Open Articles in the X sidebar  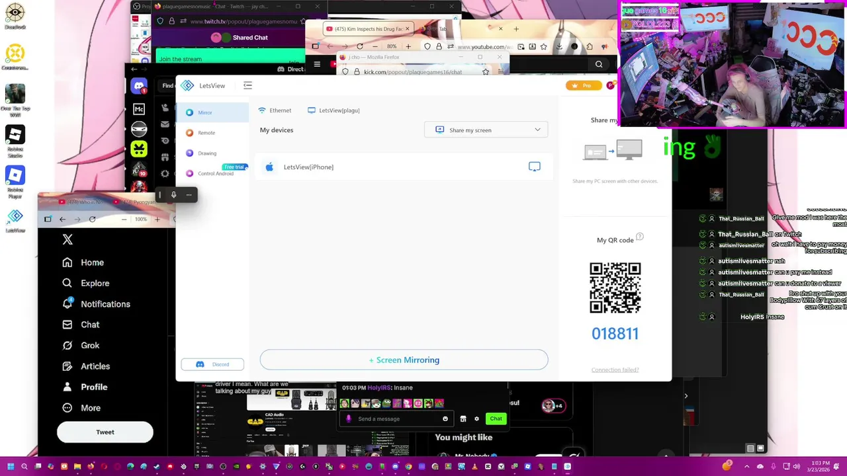[x=85, y=366]
